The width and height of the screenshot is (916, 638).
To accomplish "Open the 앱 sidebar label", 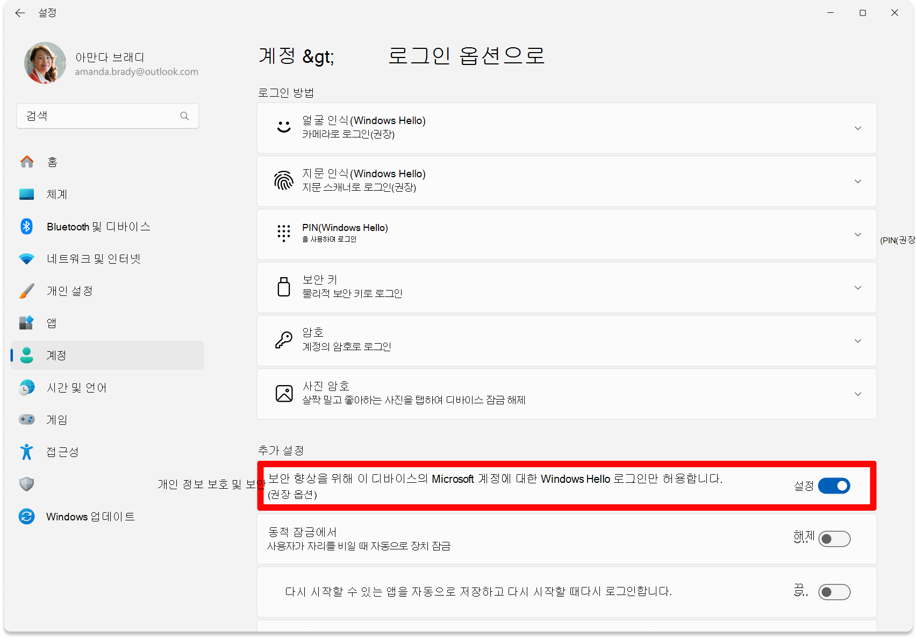I will click(52, 323).
